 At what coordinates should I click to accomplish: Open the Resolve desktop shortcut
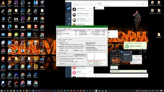pos(36,11)
